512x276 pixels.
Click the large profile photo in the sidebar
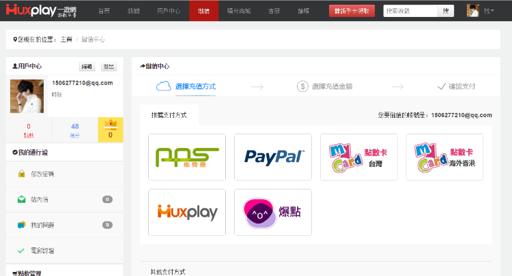coord(27,96)
